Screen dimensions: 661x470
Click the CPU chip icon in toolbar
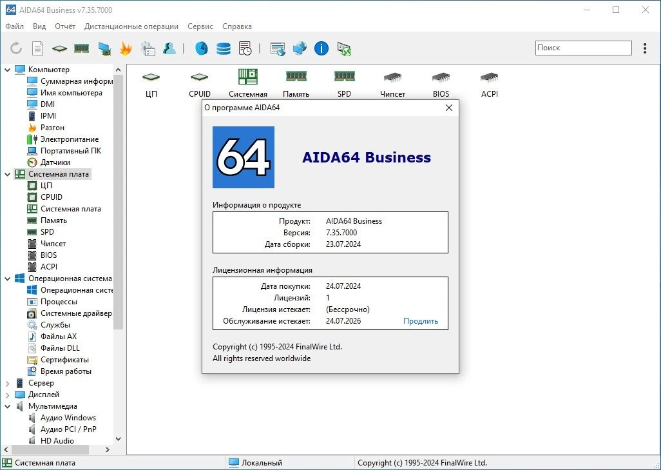click(x=59, y=48)
